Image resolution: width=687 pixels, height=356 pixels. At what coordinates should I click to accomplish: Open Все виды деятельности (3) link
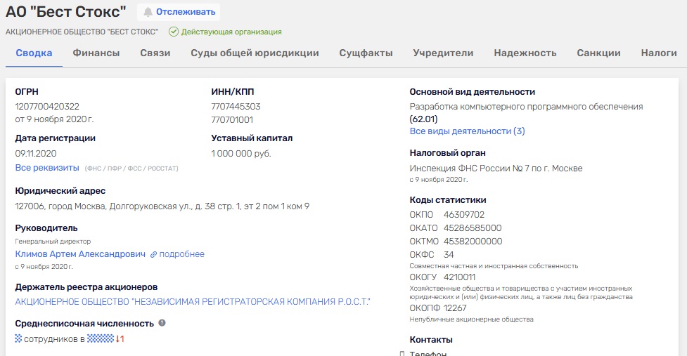[x=467, y=131]
